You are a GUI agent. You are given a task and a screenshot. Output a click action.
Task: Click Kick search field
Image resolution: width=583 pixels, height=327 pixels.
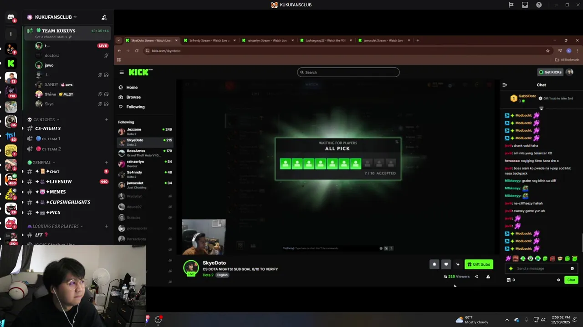pyautogui.click(x=348, y=72)
